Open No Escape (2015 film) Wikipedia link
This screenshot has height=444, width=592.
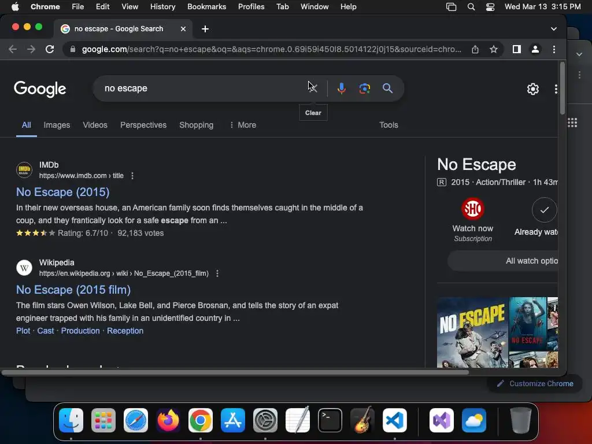pos(73,290)
